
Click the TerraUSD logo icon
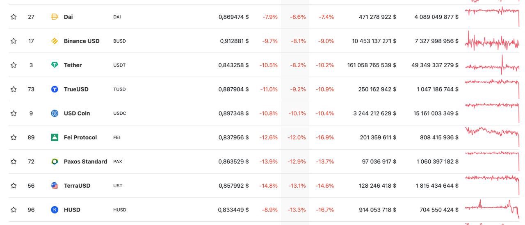click(x=55, y=186)
